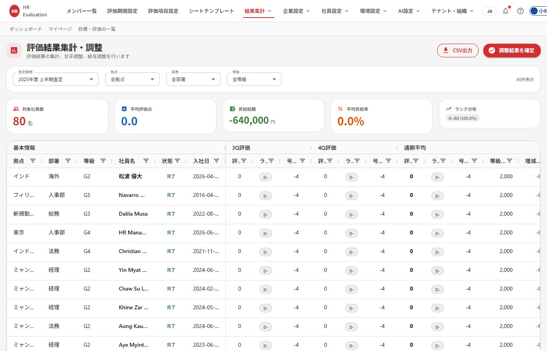
Task: Open the 拠点 filter dropdown showing 全拠点
Action: tap(132, 79)
